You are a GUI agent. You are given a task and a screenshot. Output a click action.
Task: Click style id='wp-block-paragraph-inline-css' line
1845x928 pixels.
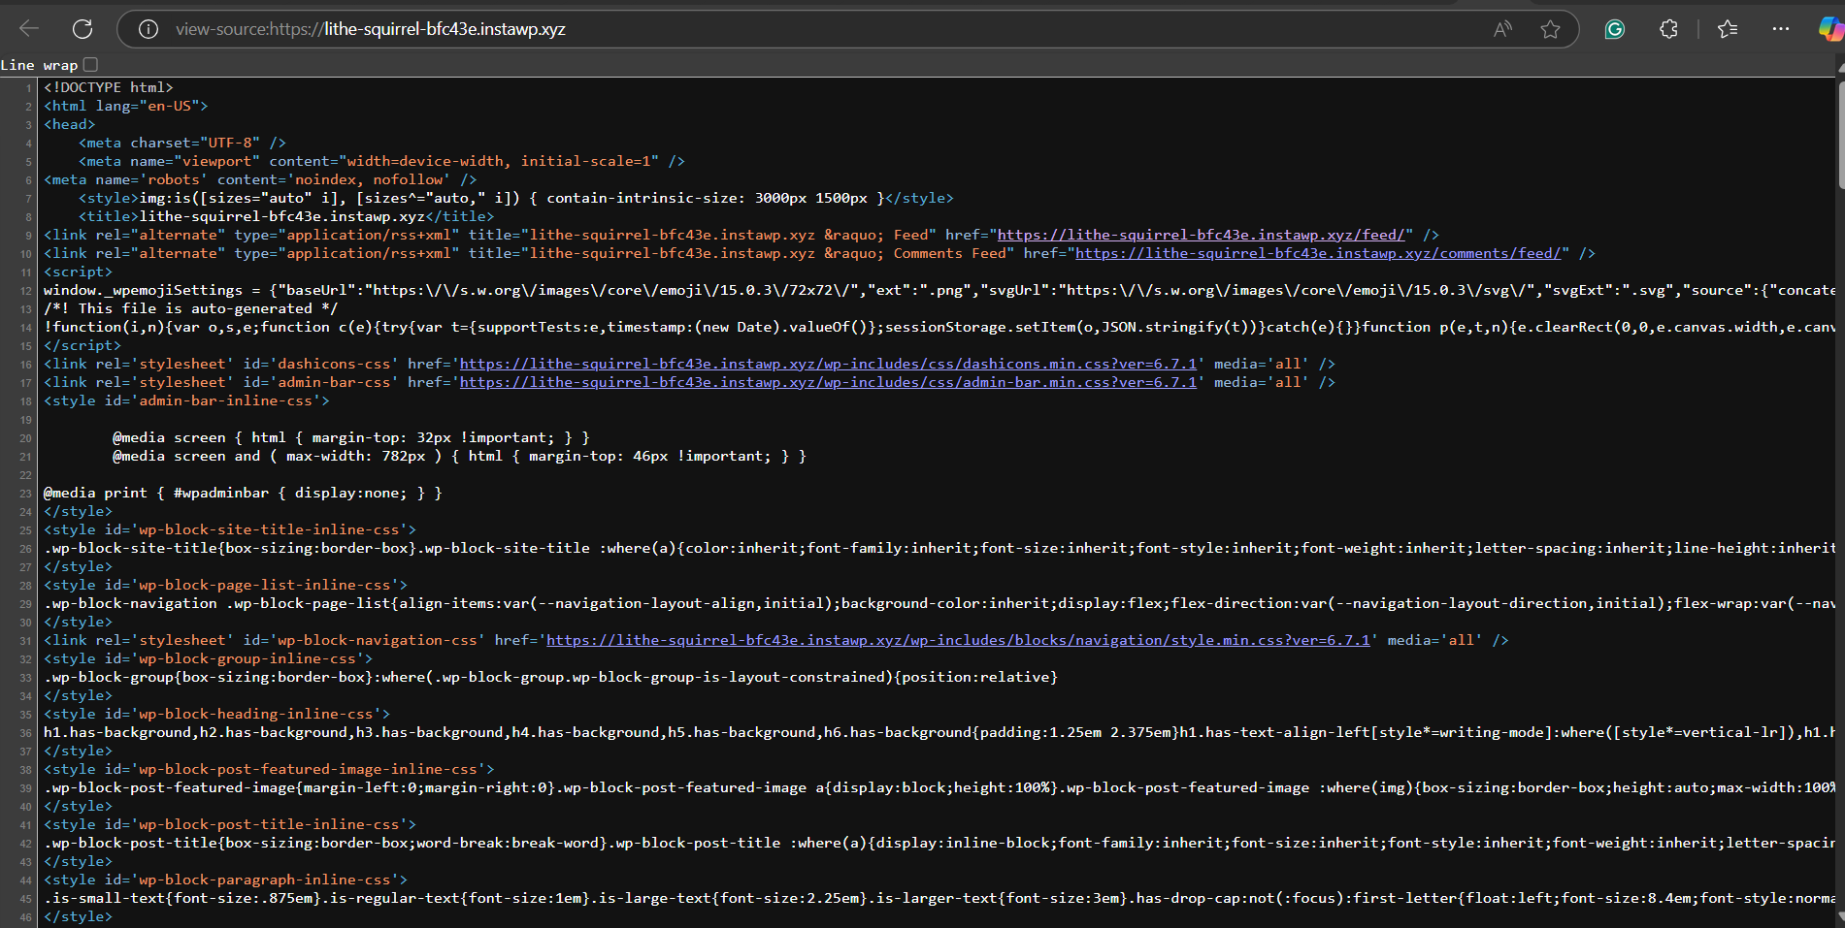coord(225,880)
